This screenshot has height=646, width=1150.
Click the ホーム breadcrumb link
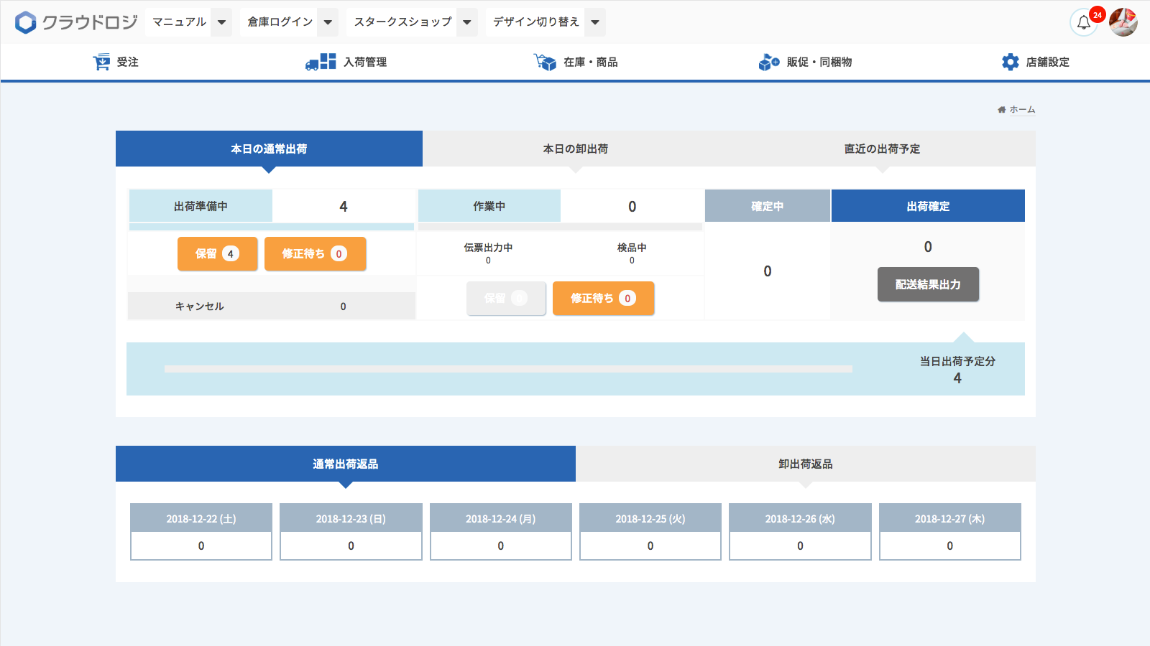pyautogui.click(x=1022, y=110)
